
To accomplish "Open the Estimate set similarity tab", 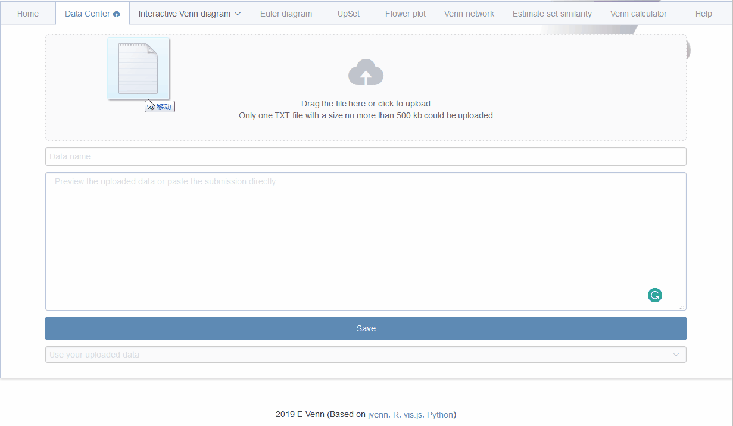I will (552, 14).
